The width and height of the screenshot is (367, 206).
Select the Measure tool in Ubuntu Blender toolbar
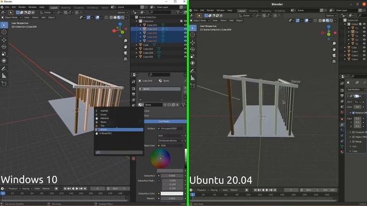[193, 78]
